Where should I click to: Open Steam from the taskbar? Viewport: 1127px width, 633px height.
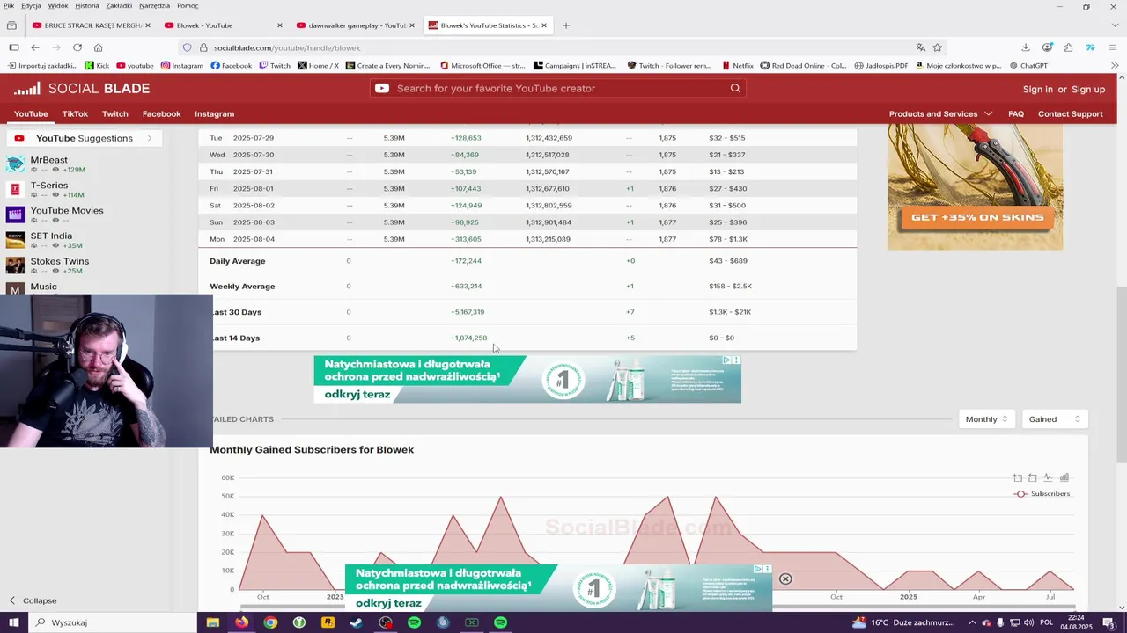tap(356, 622)
